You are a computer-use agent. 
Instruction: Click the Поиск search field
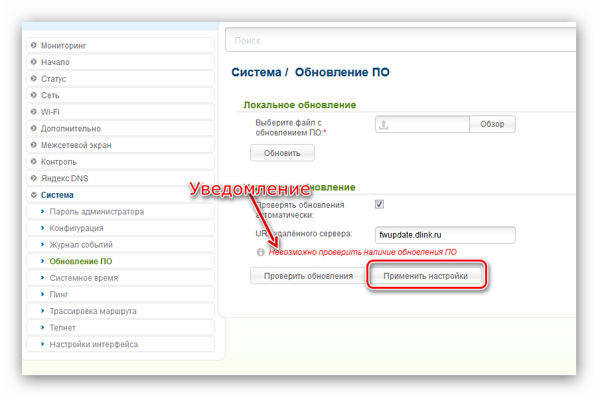400,40
